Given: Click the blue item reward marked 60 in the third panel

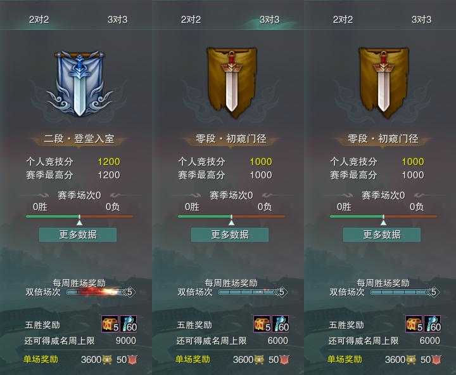Looking at the screenshot, I should coord(433,324).
